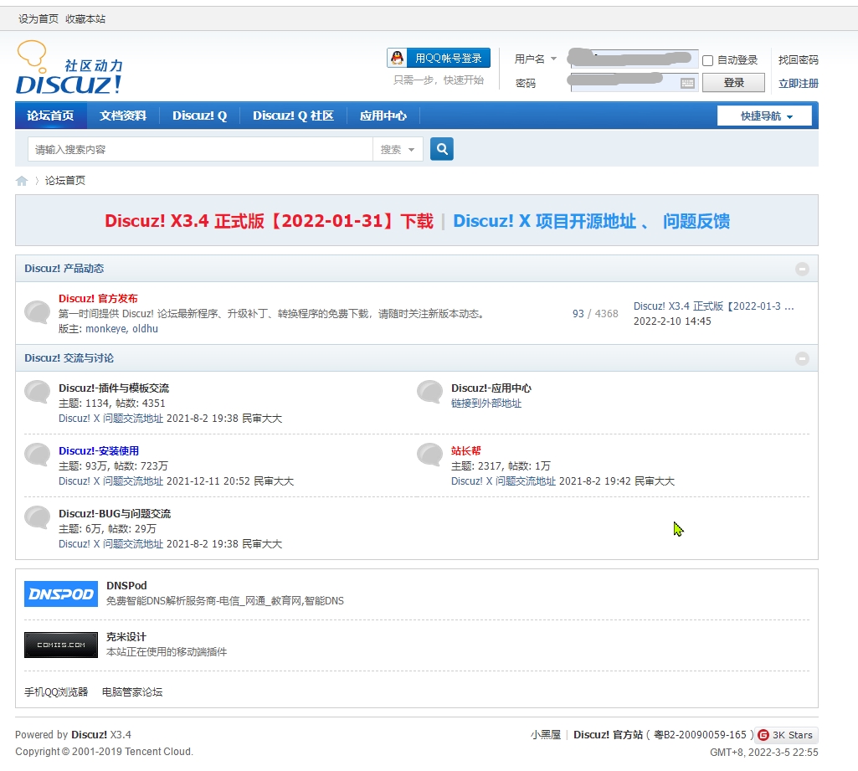
Task: Click the home breadcrumb icon
Action: tap(22, 181)
